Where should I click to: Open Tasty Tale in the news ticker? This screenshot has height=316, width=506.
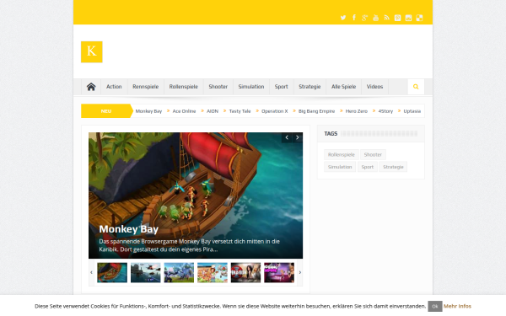click(240, 111)
